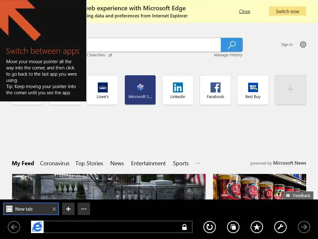Click the back arrow navigation button
This screenshot has height=239, width=318.
pos(14,227)
